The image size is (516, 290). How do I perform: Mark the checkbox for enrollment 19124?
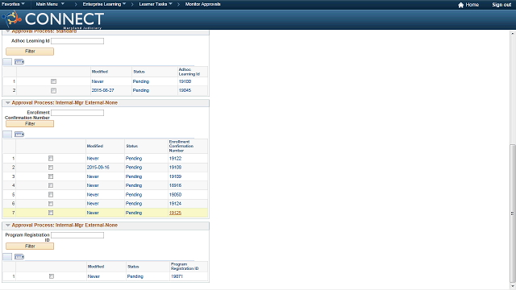point(51,204)
